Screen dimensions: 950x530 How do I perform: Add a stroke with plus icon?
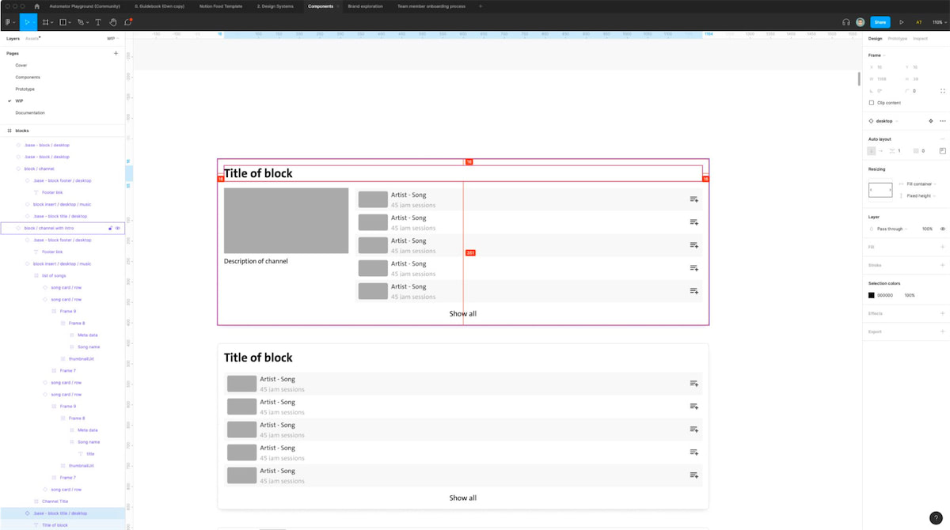pos(942,265)
